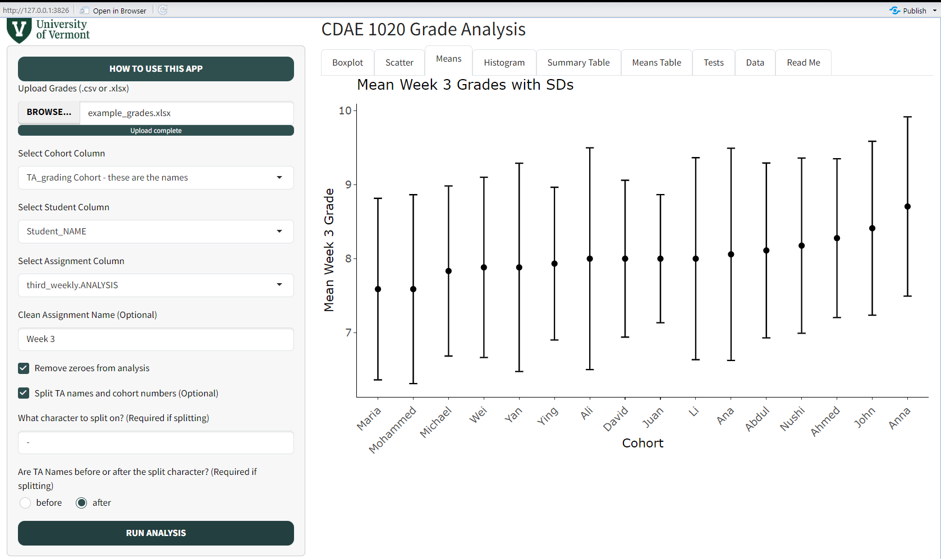Screen dimensions: 941x559
Task: Expand the Student_NAME dropdown
Action: tap(155, 232)
